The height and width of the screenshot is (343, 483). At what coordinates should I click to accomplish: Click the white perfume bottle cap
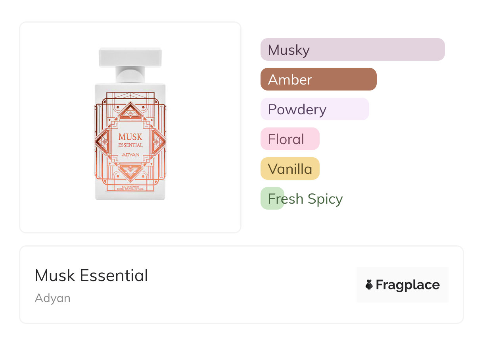click(130, 57)
